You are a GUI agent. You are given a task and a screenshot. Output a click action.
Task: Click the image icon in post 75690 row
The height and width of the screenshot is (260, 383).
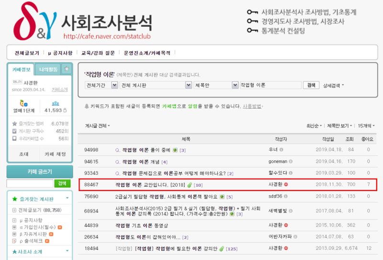tap(222, 197)
